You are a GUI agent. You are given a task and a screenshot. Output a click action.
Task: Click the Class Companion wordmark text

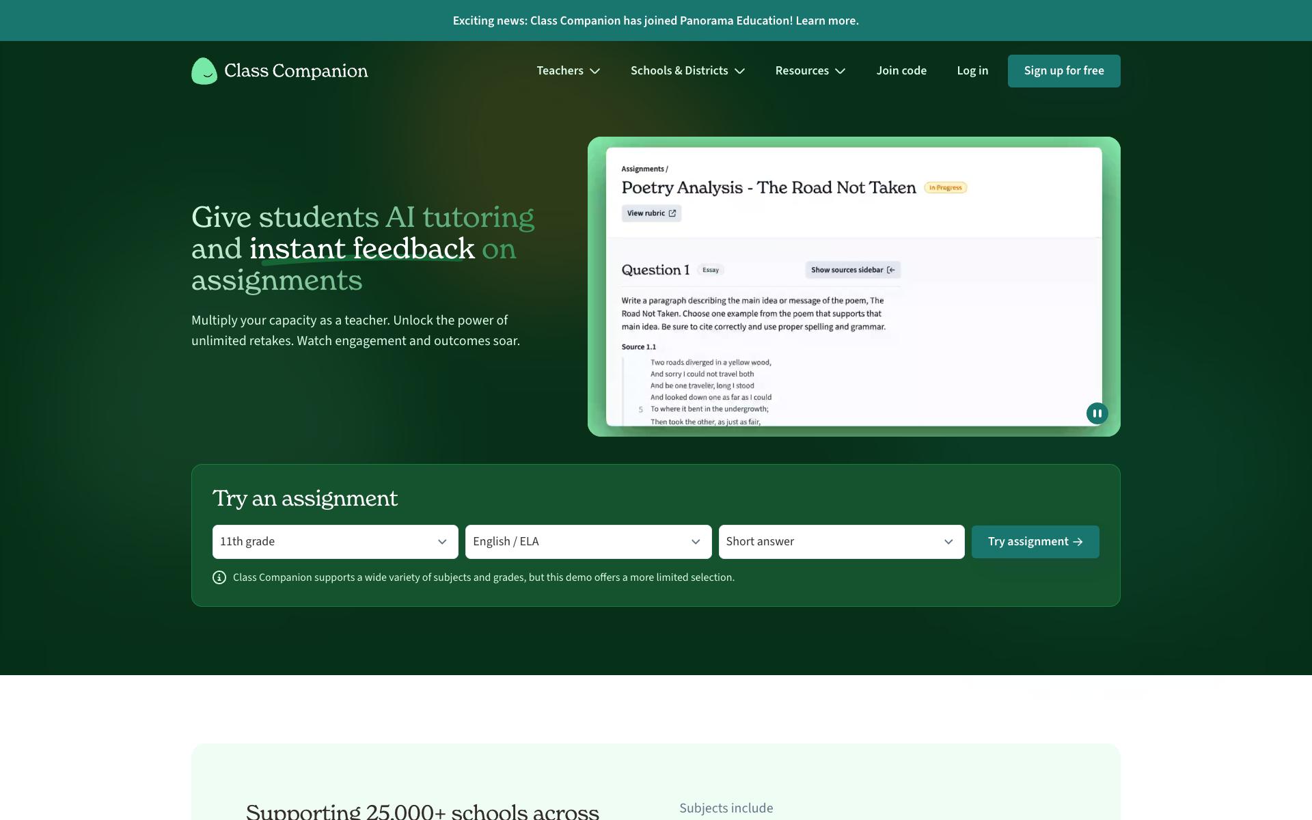click(x=296, y=71)
